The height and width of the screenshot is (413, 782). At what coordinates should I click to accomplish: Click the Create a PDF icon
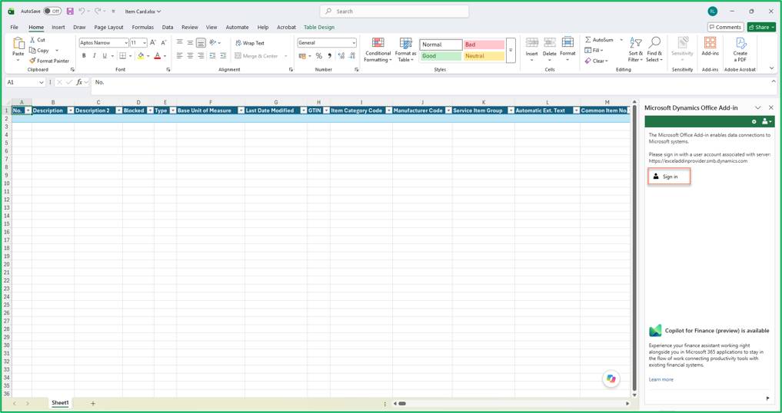pos(740,43)
